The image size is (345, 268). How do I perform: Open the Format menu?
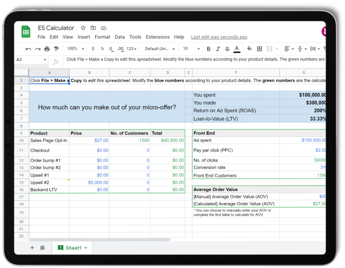pyautogui.click(x=102, y=37)
